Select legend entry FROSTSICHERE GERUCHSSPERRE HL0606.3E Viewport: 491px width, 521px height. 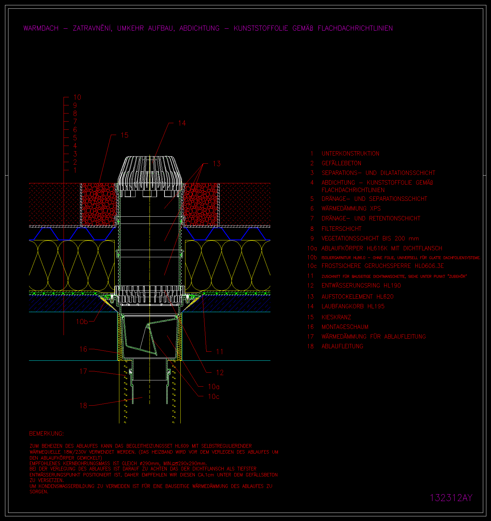[x=383, y=266]
